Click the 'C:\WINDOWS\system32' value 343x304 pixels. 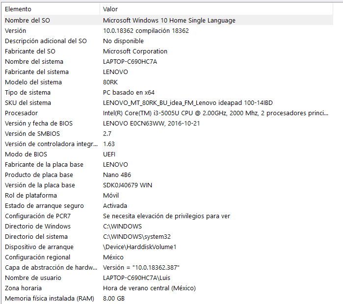pos(137,236)
